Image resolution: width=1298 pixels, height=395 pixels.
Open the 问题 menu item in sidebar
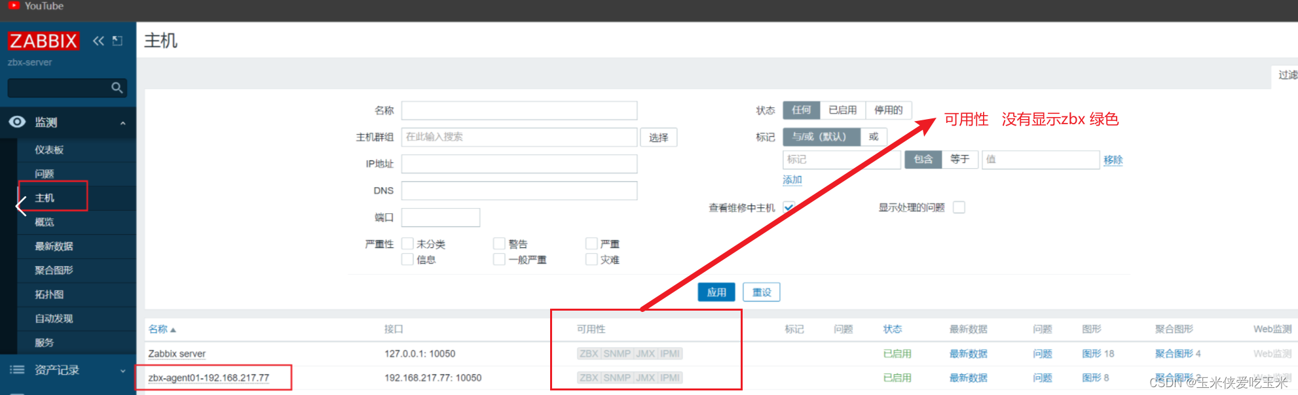point(45,174)
